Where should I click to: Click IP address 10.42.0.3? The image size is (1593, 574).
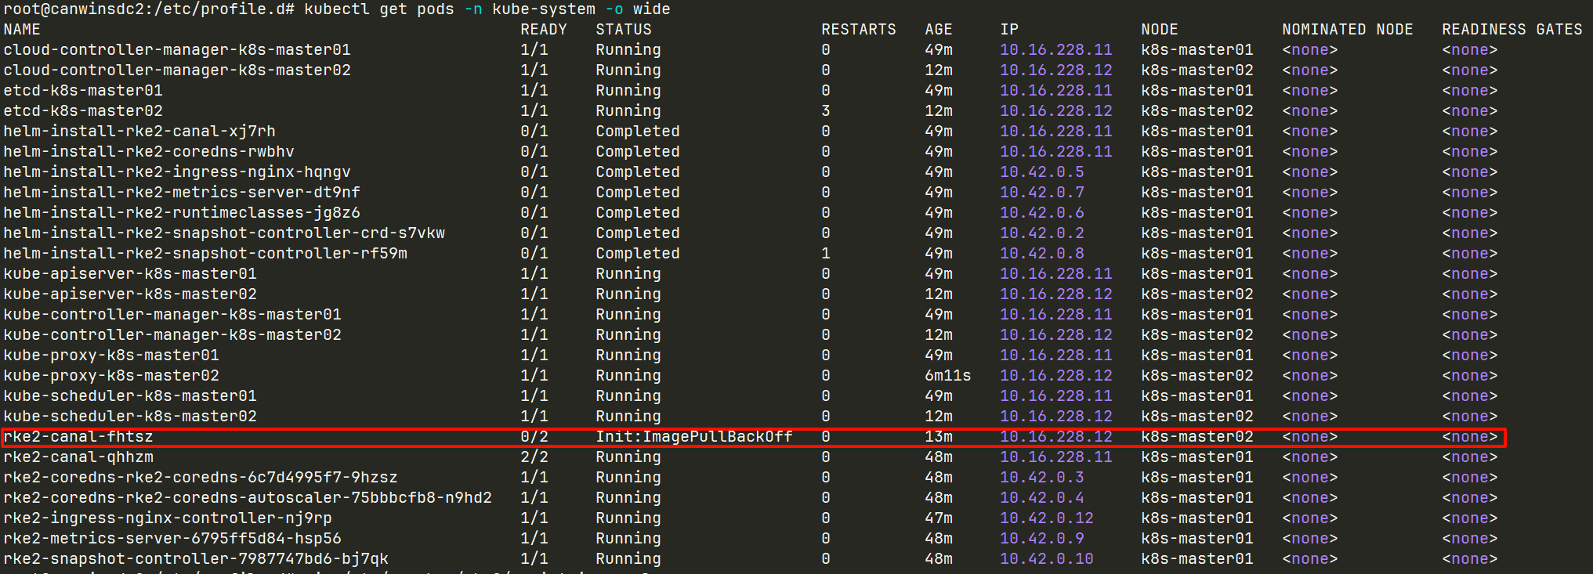(x=1041, y=478)
